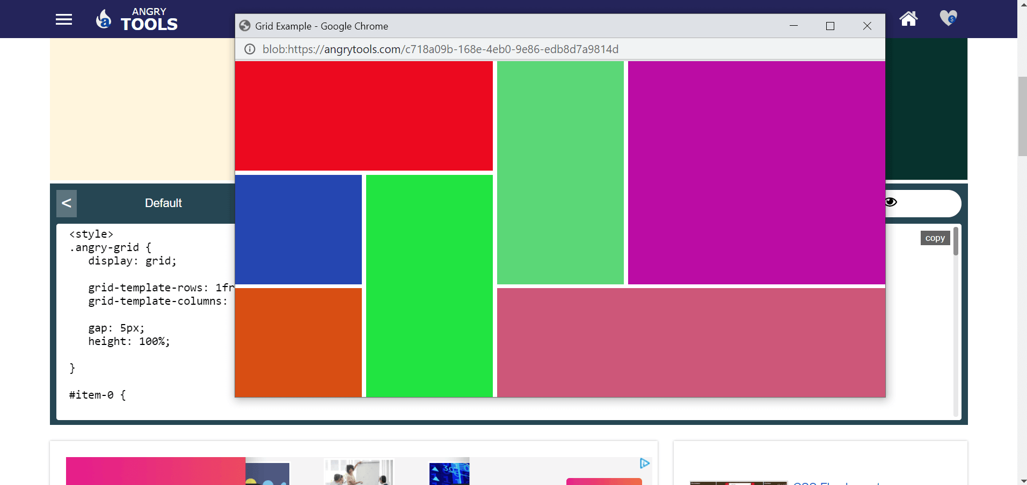
Task: Select the orange grid cell in popup
Action: 298,342
